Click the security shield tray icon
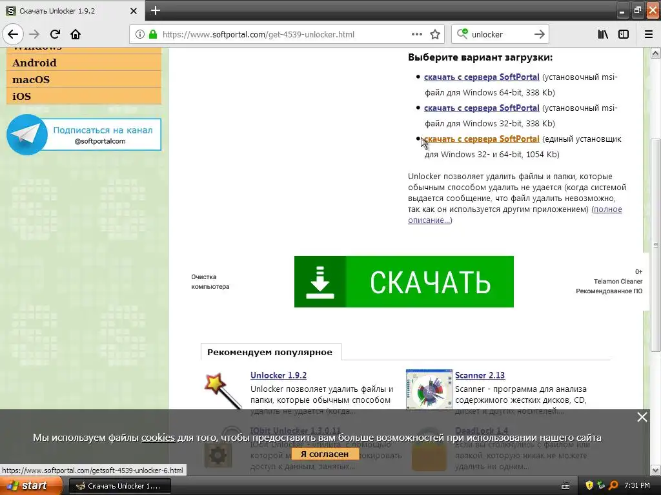661x495 pixels. point(589,486)
